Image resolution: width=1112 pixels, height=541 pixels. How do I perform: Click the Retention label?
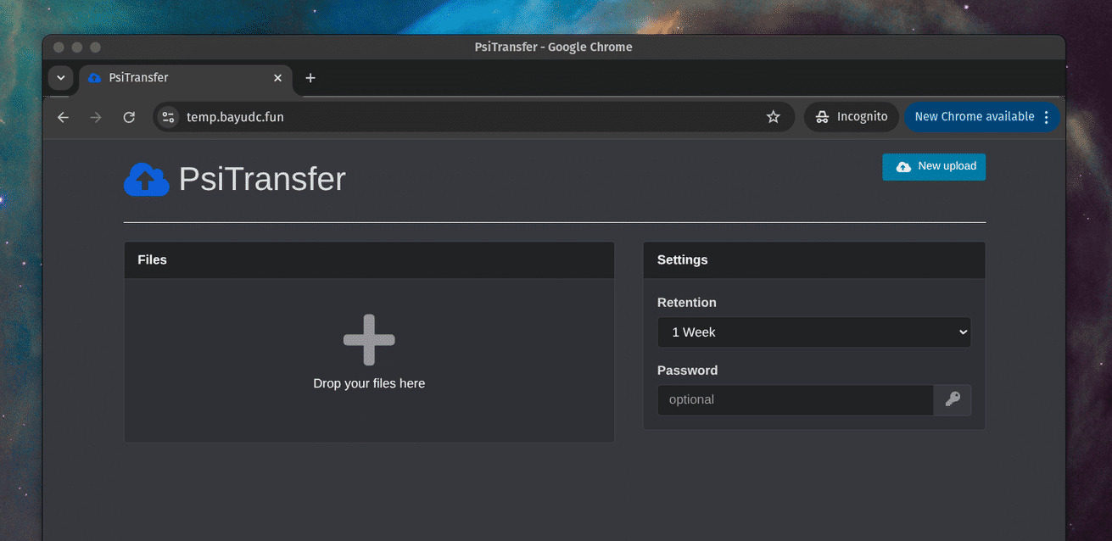(687, 303)
